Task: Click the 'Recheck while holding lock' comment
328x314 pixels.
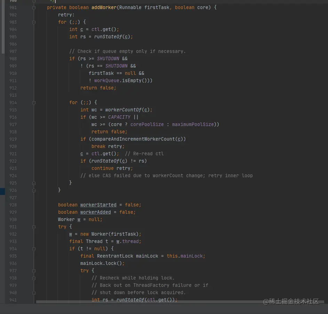Action: [133, 278]
